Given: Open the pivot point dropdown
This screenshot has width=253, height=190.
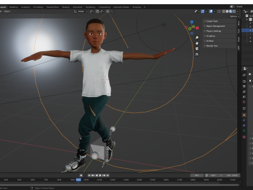Looking at the screenshot, I should [x=92, y=11].
